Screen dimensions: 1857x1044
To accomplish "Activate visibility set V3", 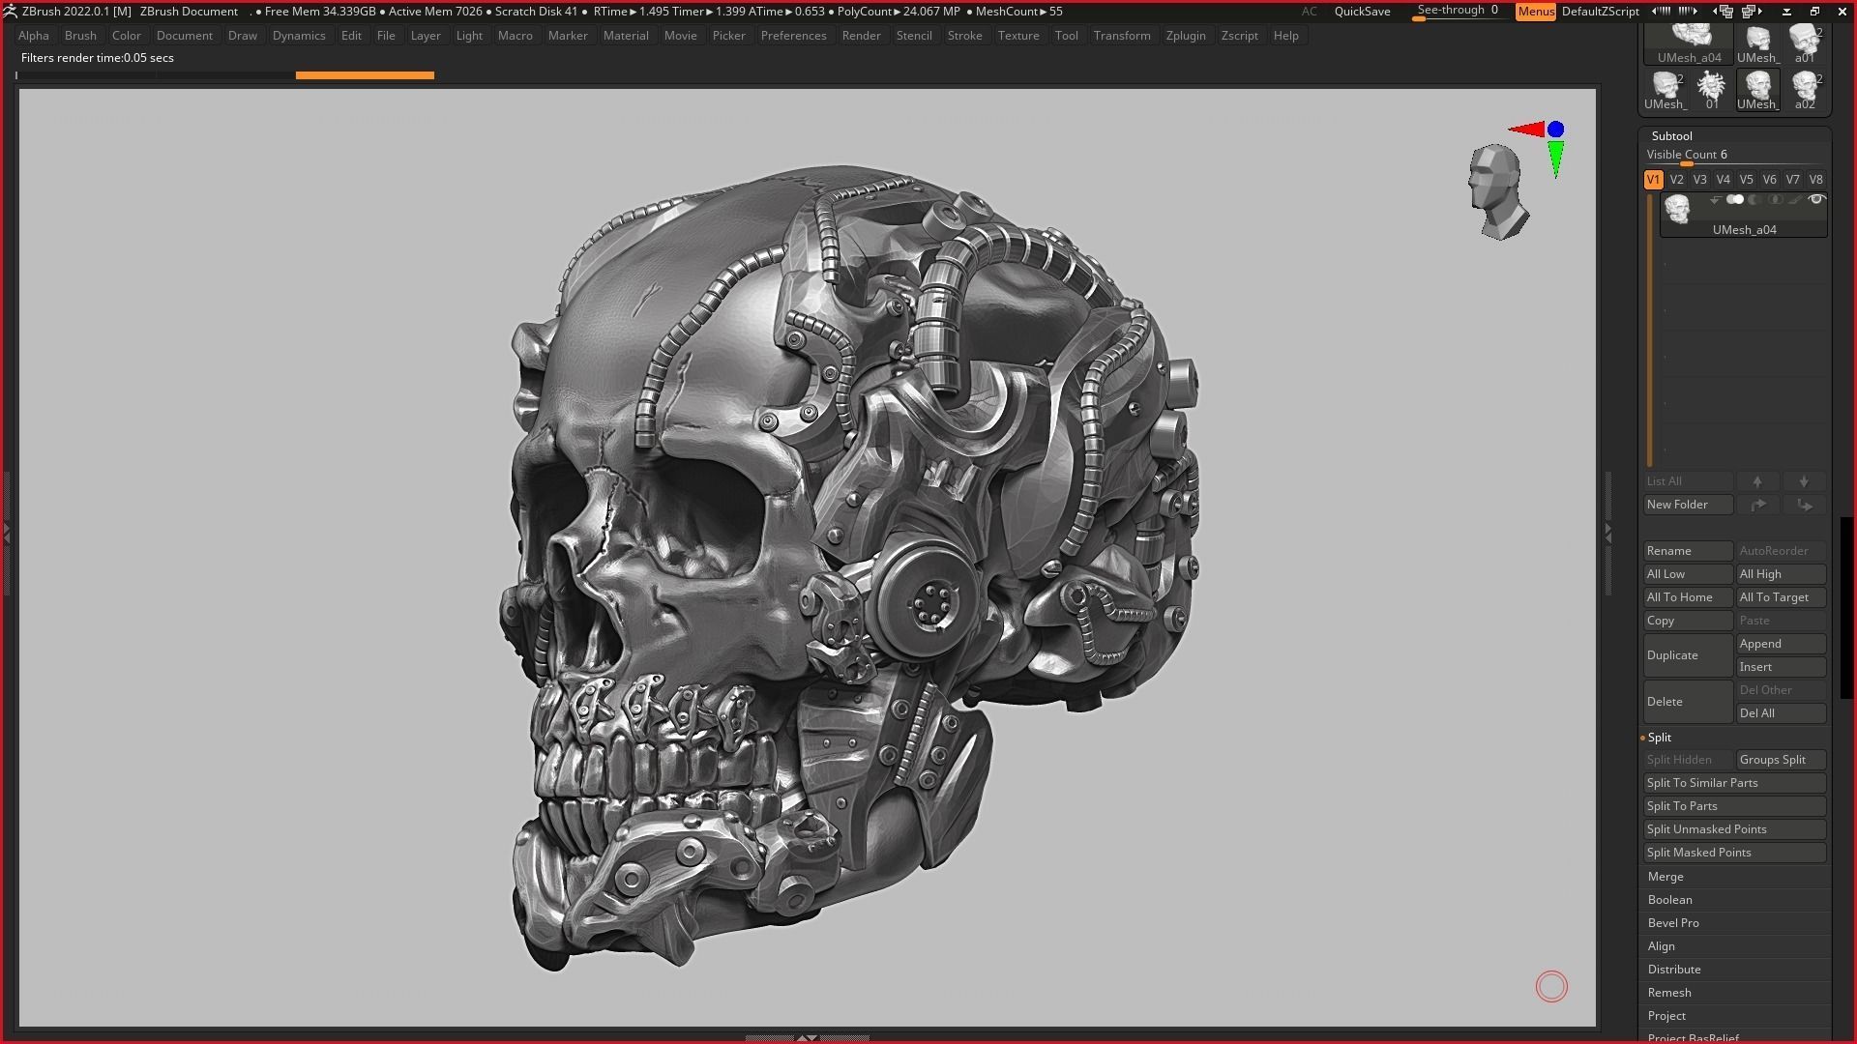I will click(1699, 180).
